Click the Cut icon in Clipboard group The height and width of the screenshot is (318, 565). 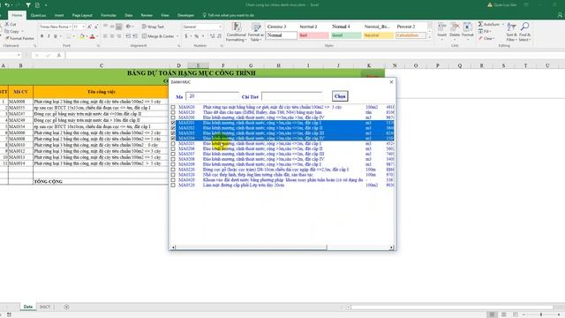tap(7, 24)
